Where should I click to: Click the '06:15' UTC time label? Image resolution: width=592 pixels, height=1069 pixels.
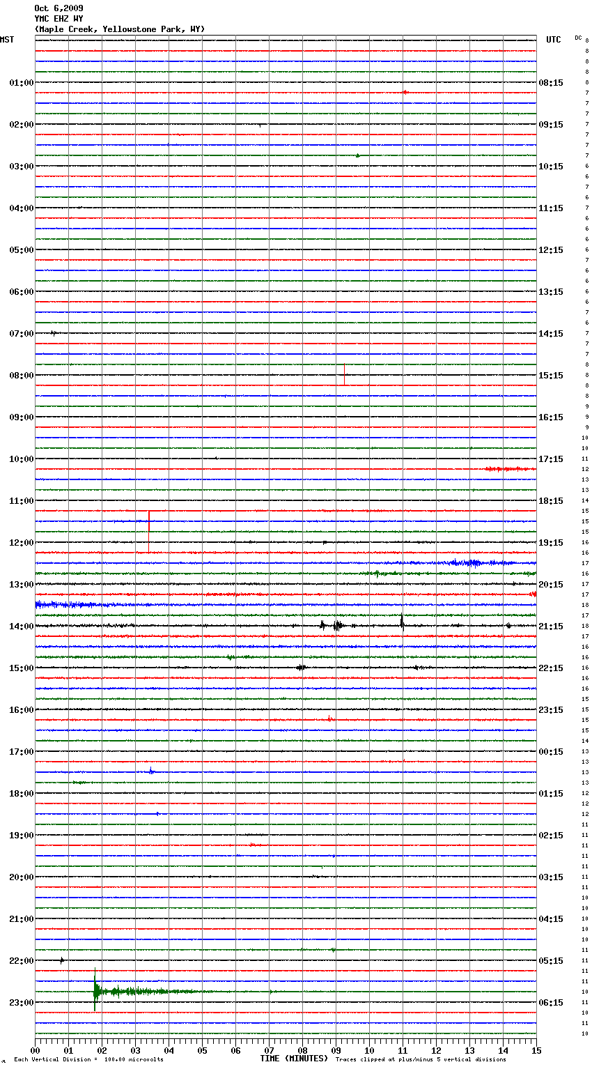[x=551, y=1003]
